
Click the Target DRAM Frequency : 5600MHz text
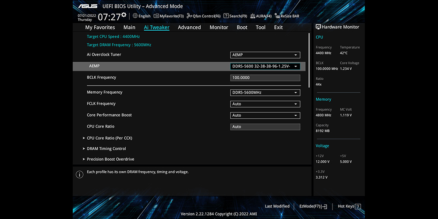pyautogui.click(x=119, y=45)
